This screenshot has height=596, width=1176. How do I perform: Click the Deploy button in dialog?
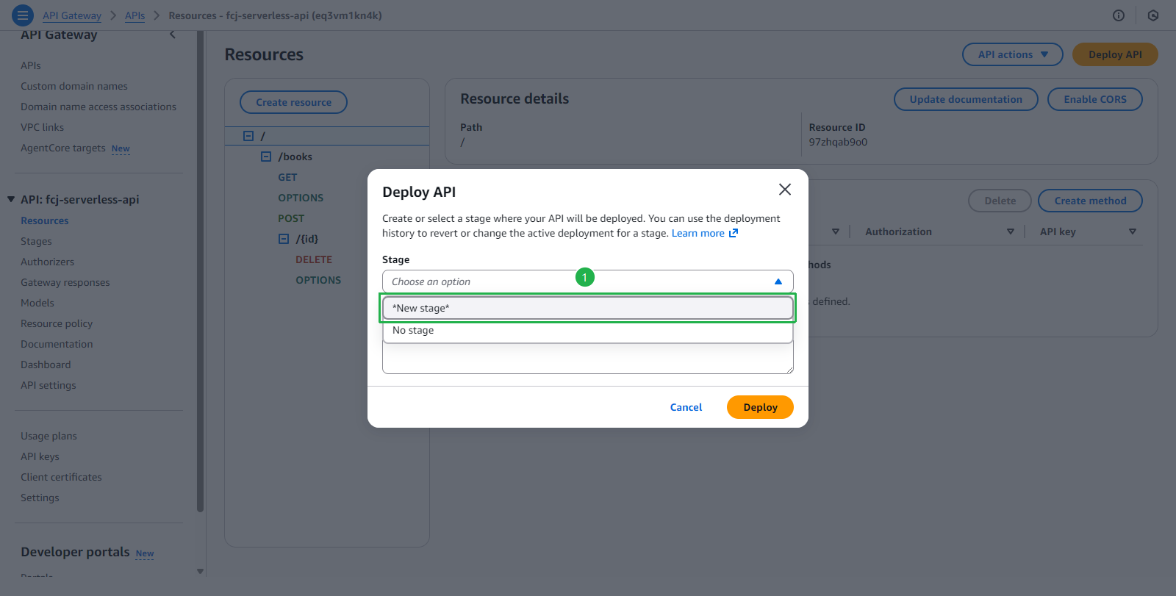coord(760,407)
